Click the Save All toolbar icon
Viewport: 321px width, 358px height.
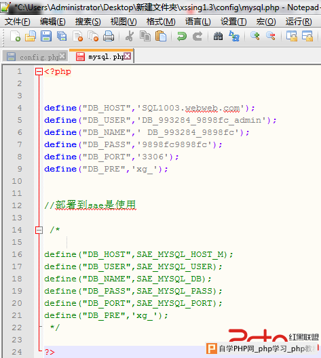point(62,36)
